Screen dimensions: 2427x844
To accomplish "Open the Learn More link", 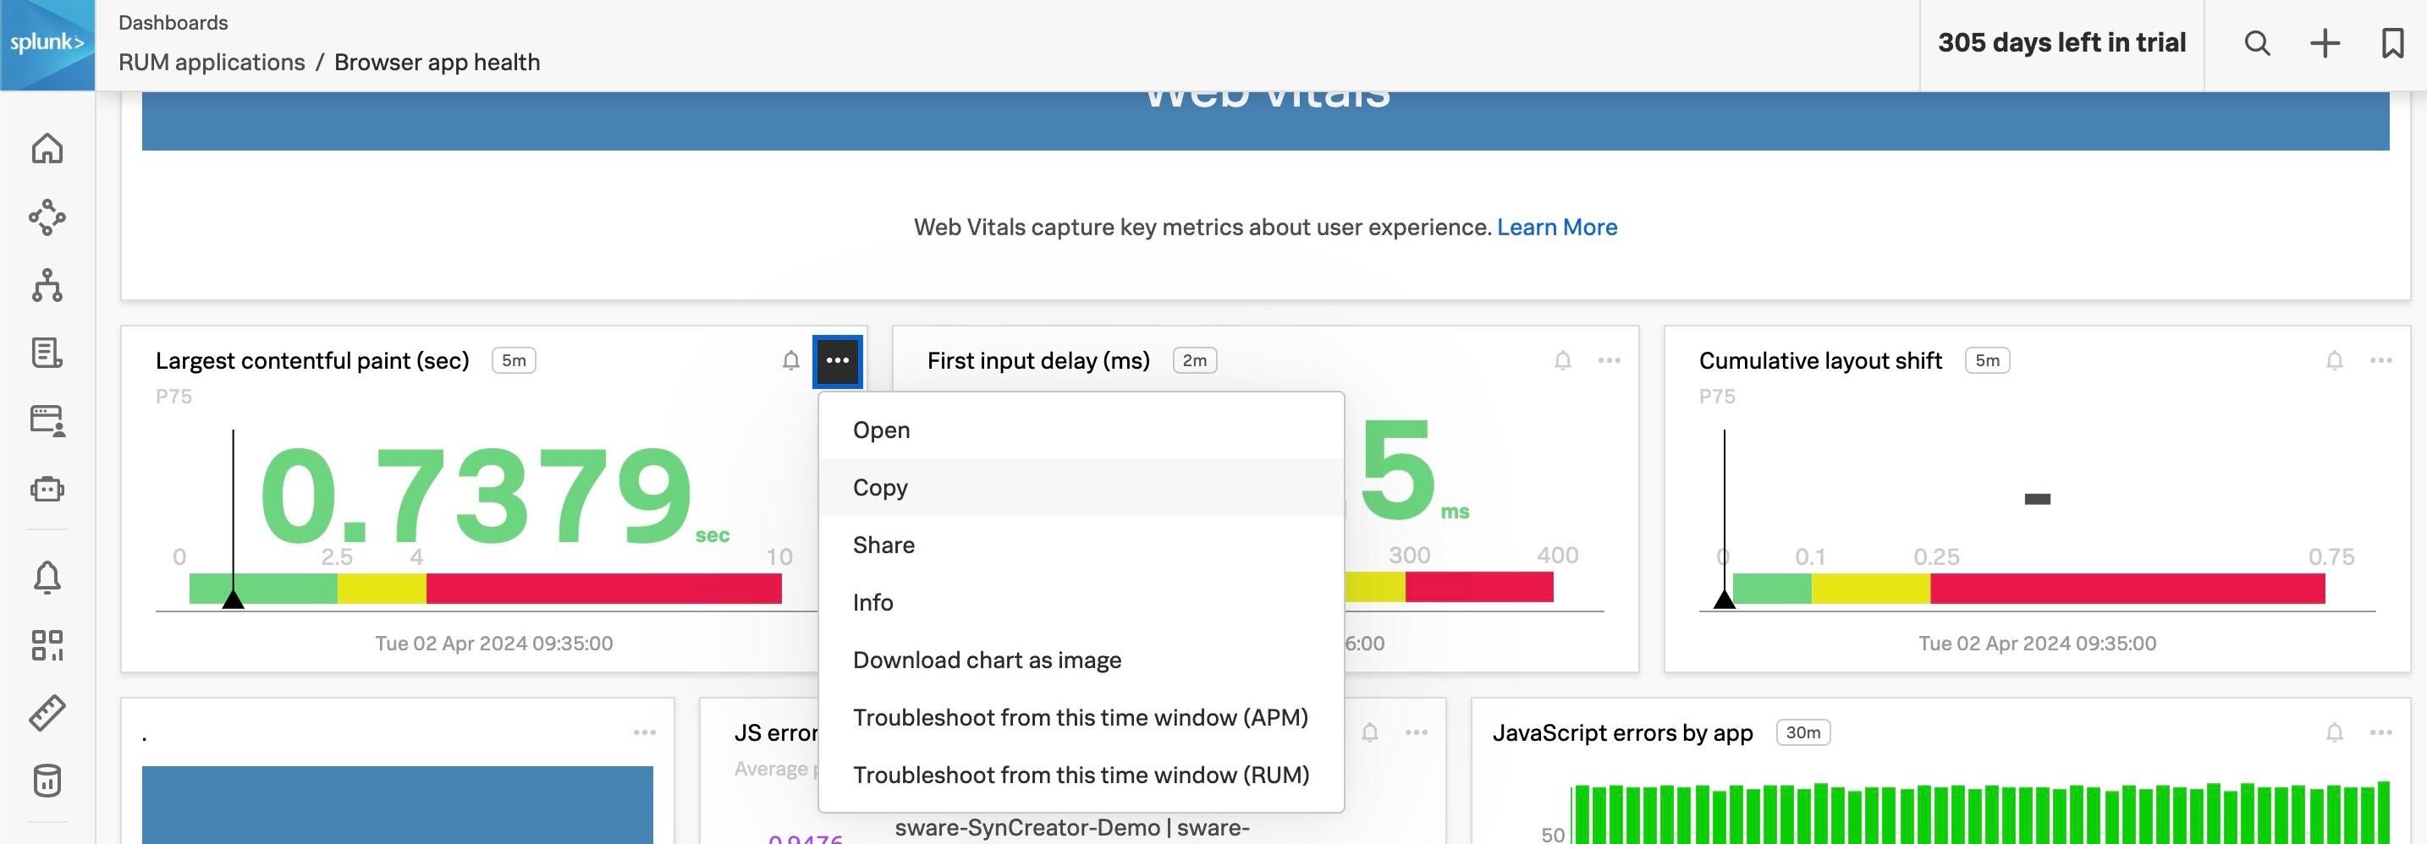I will point(1556,227).
